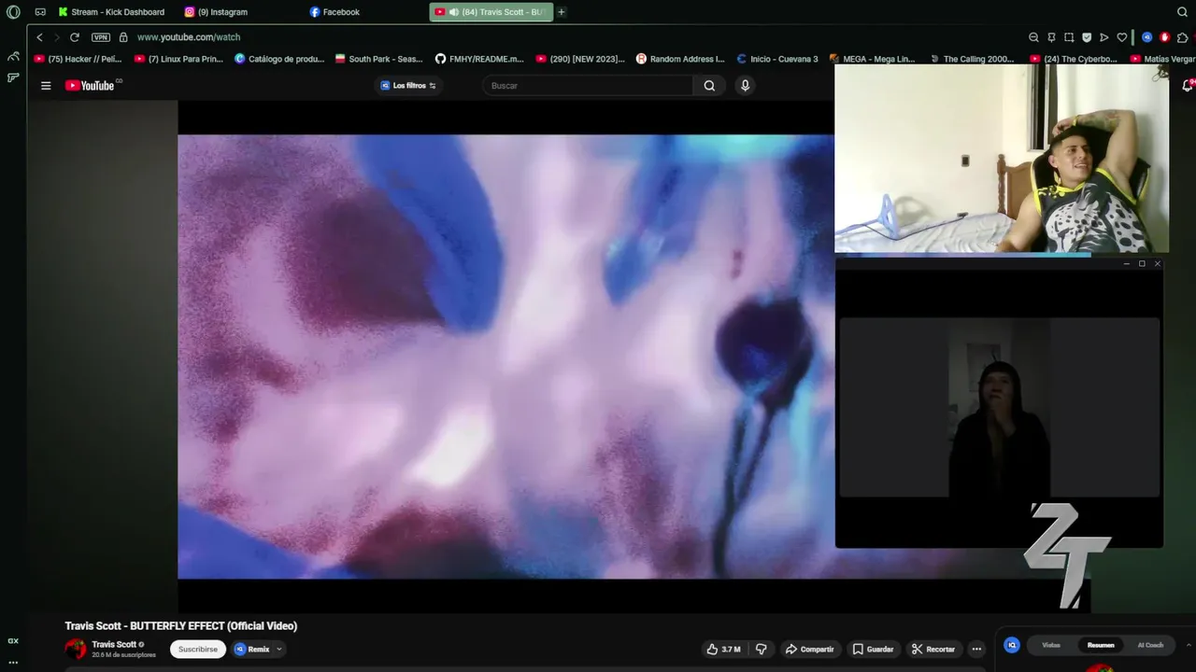
Task: Add page to bookmarks with heart icon
Action: point(1122,37)
